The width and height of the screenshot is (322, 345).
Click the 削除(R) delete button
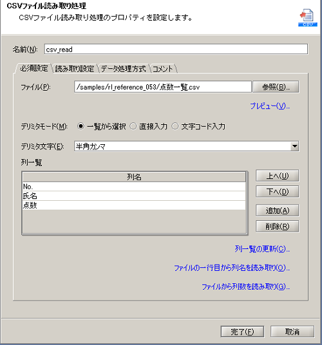point(278,226)
